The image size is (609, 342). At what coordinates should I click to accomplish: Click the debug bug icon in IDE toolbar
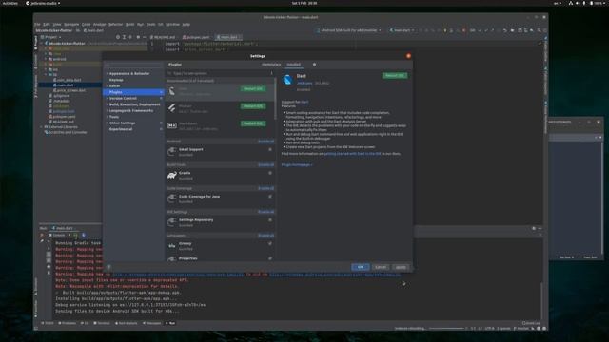[x=426, y=30]
